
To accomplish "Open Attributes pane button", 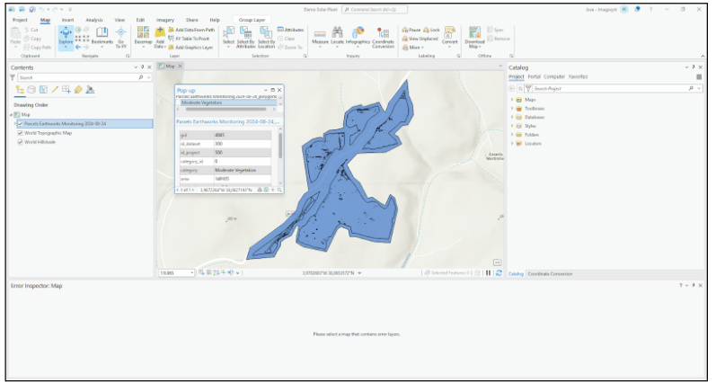I will 290,30.
